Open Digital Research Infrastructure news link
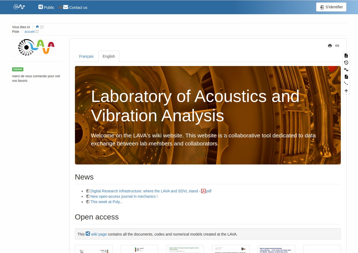 144,191
